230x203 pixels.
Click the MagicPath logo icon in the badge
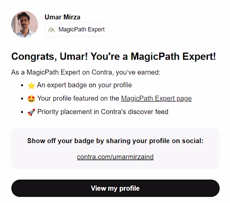point(51,30)
